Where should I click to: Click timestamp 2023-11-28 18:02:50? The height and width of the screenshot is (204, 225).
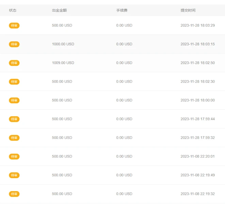click(197, 63)
